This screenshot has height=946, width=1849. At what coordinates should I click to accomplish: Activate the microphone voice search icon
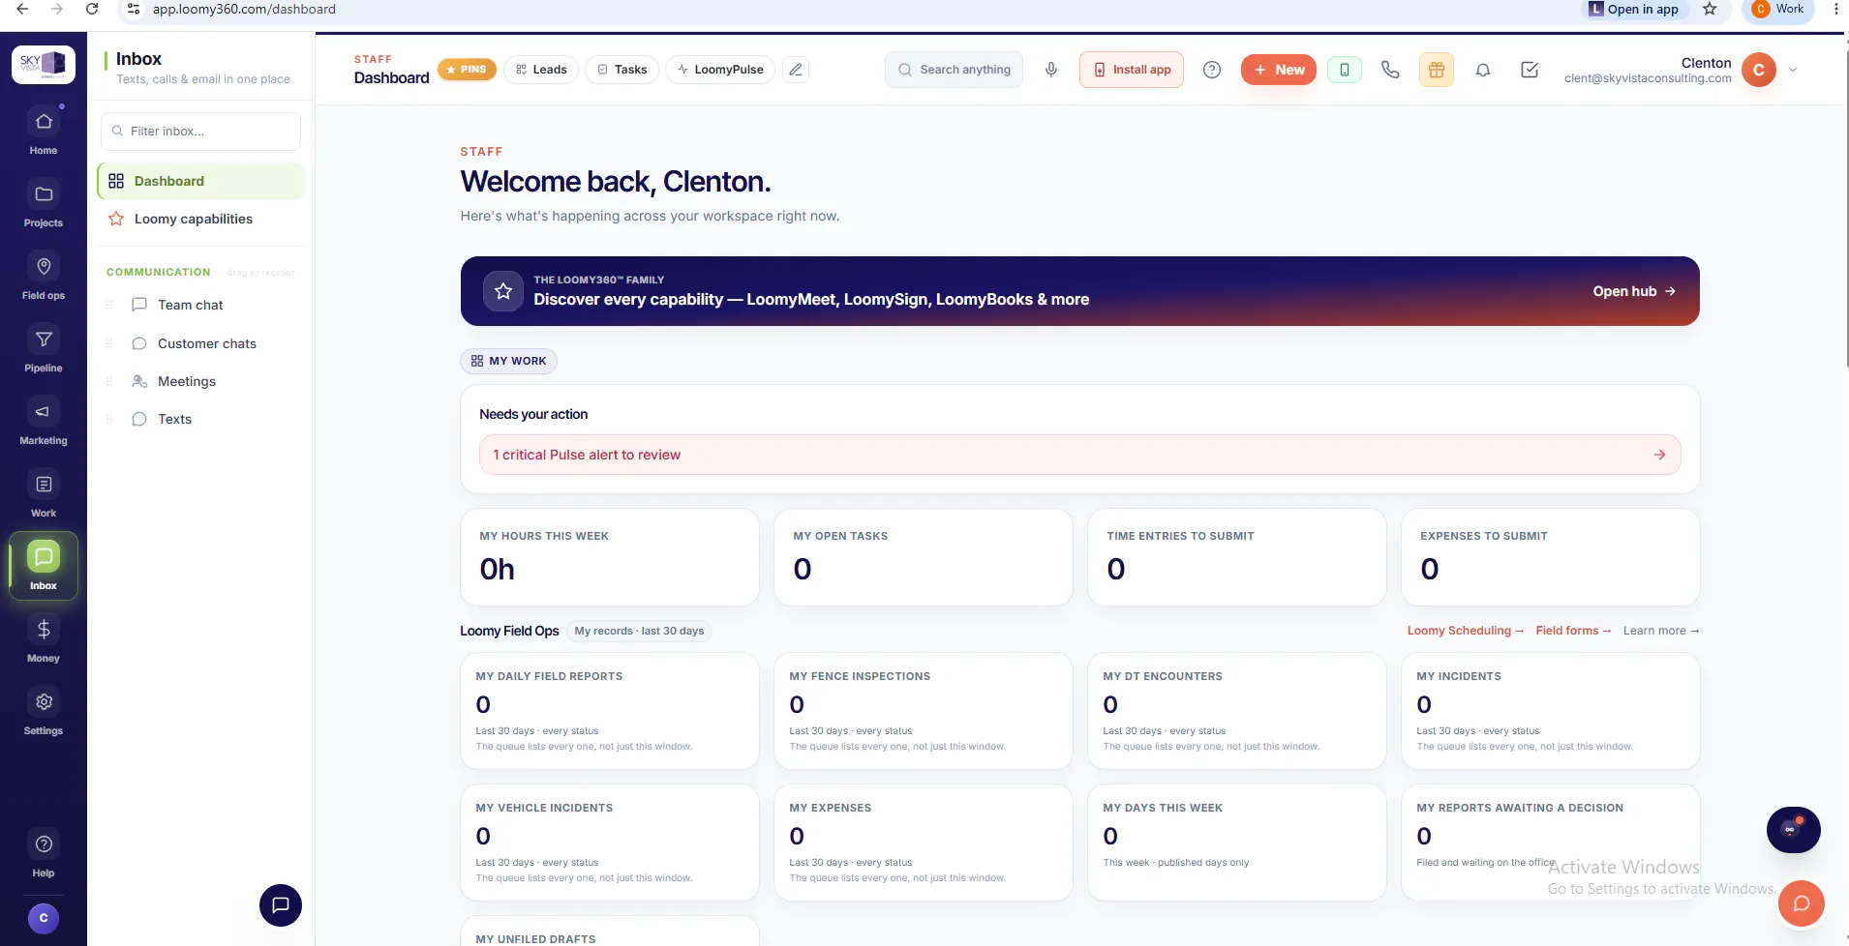coord(1051,70)
